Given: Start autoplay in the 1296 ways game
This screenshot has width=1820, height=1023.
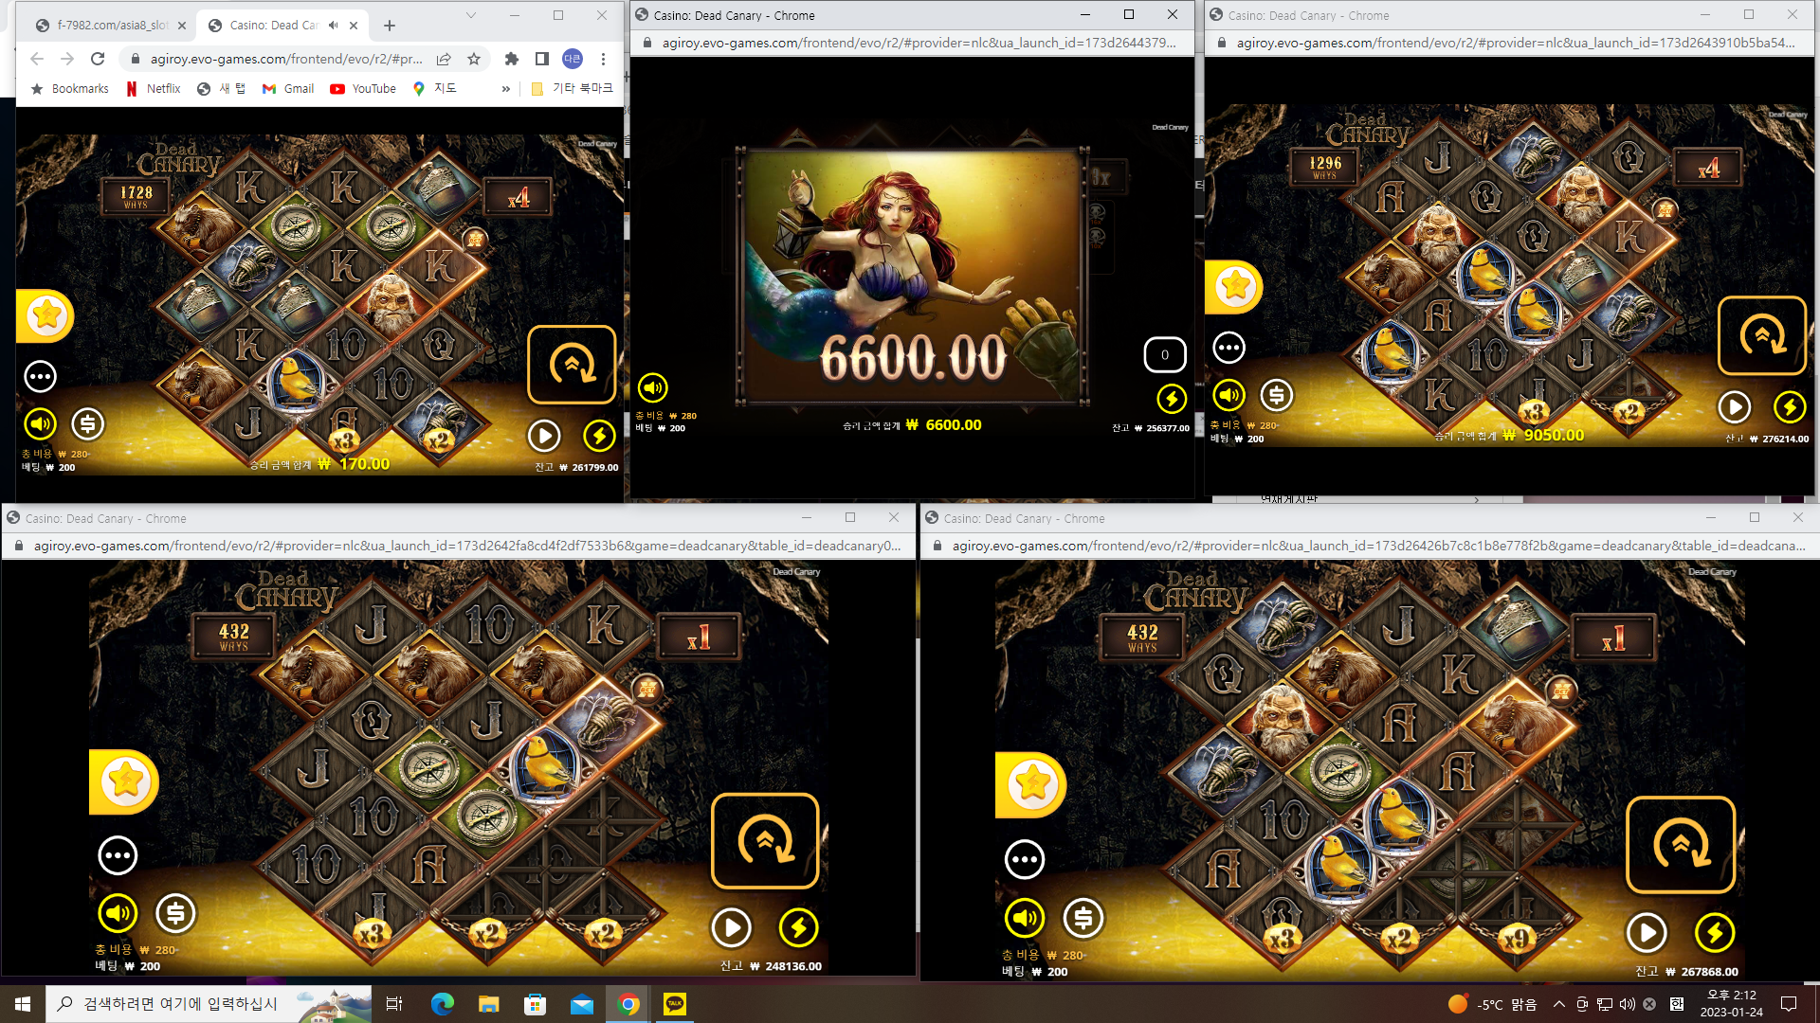Looking at the screenshot, I should click(x=1735, y=407).
